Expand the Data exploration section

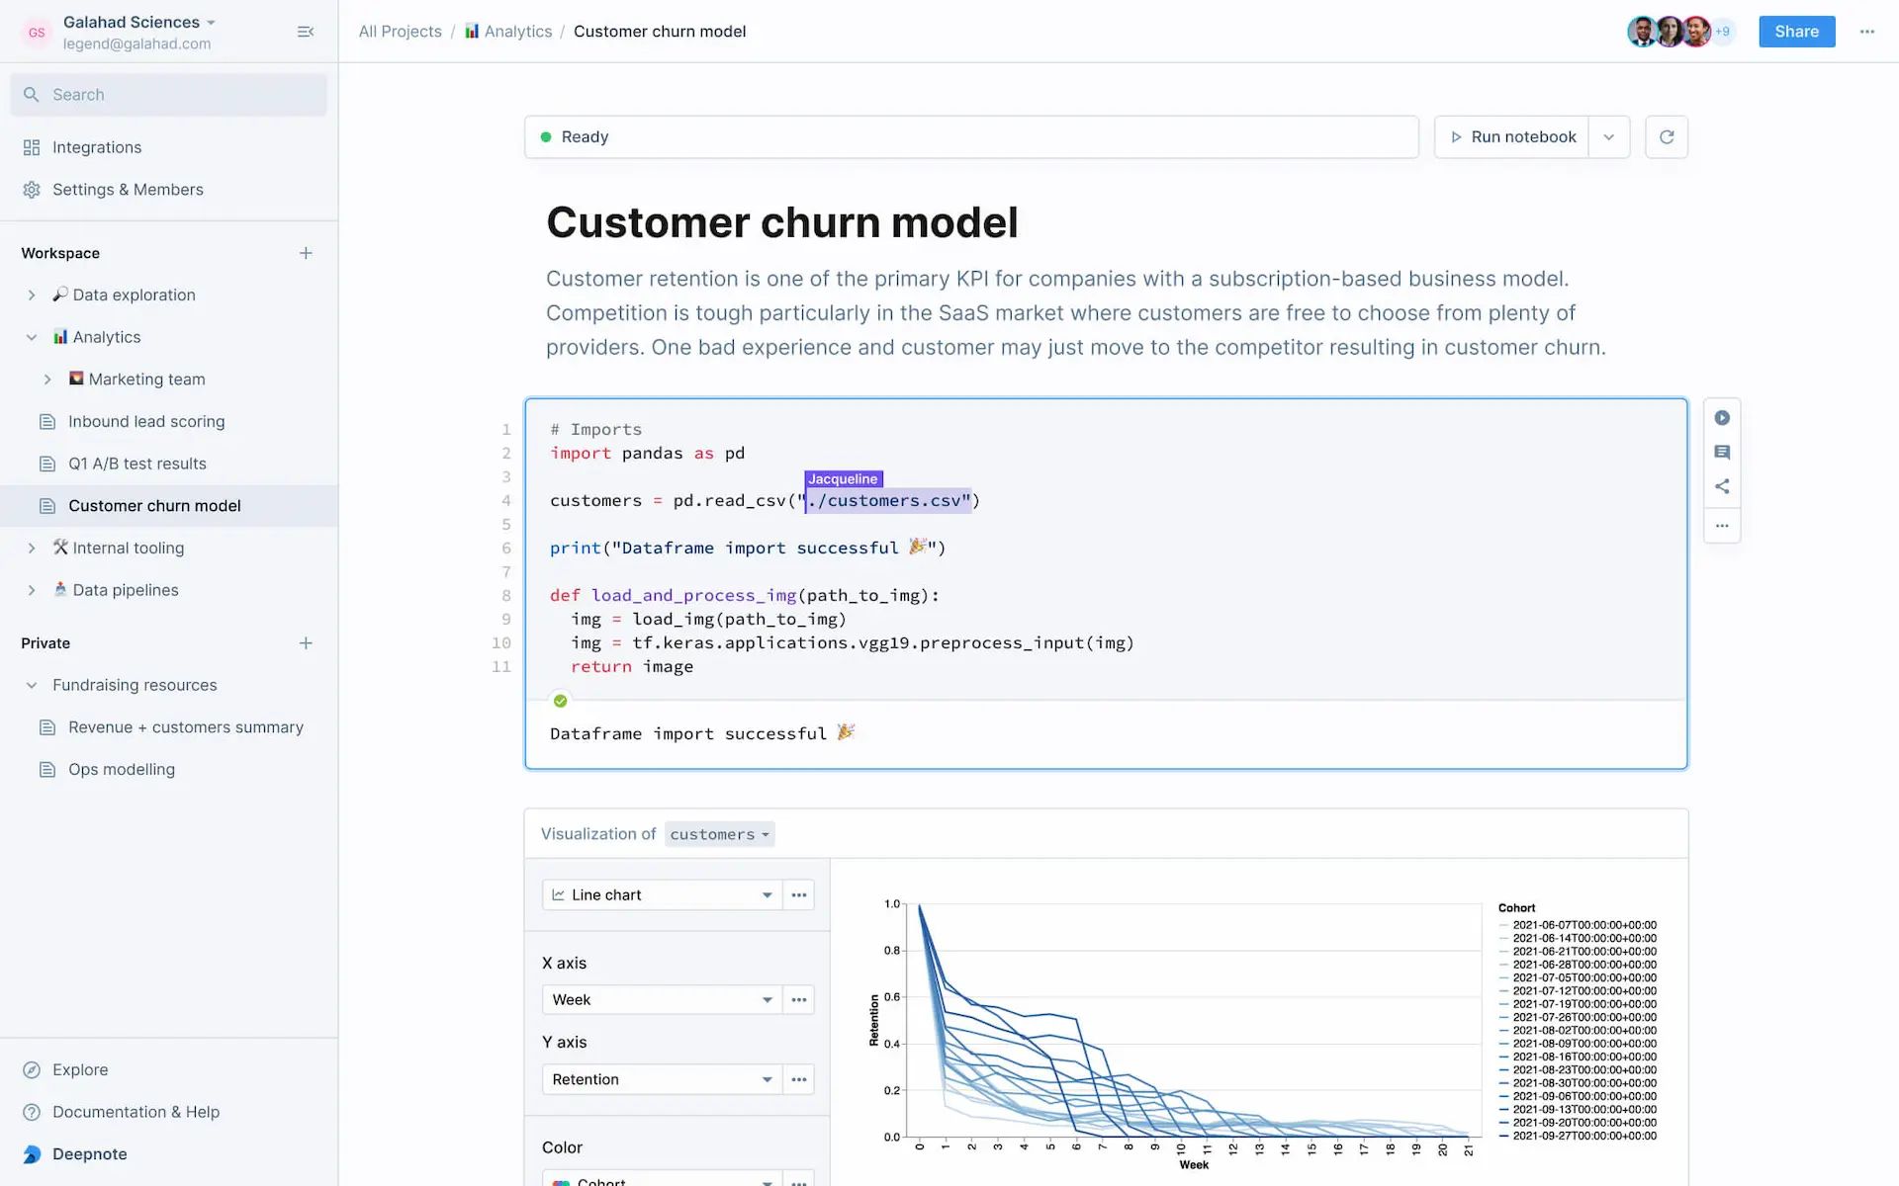click(x=32, y=295)
